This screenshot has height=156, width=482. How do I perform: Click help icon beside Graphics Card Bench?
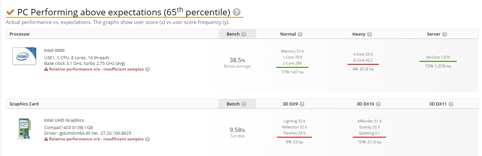pos(244,104)
